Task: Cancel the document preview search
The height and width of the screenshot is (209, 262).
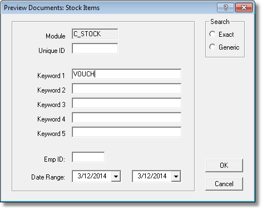Action: [x=224, y=184]
